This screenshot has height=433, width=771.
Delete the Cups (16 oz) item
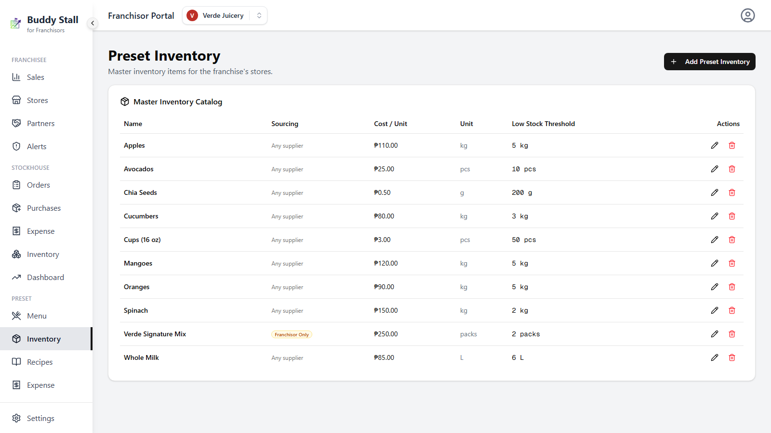click(732, 240)
